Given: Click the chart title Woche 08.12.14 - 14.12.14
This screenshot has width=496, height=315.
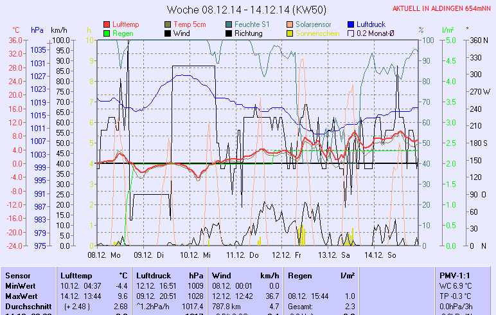Looking at the screenshot, I should (x=246, y=10).
